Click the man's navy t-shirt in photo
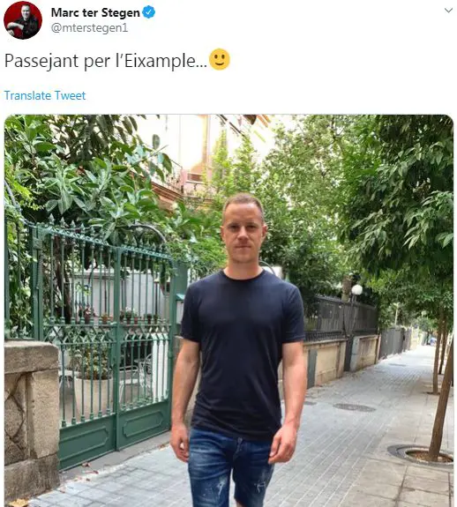Screen dimensions: 457x507 [x=242, y=353]
